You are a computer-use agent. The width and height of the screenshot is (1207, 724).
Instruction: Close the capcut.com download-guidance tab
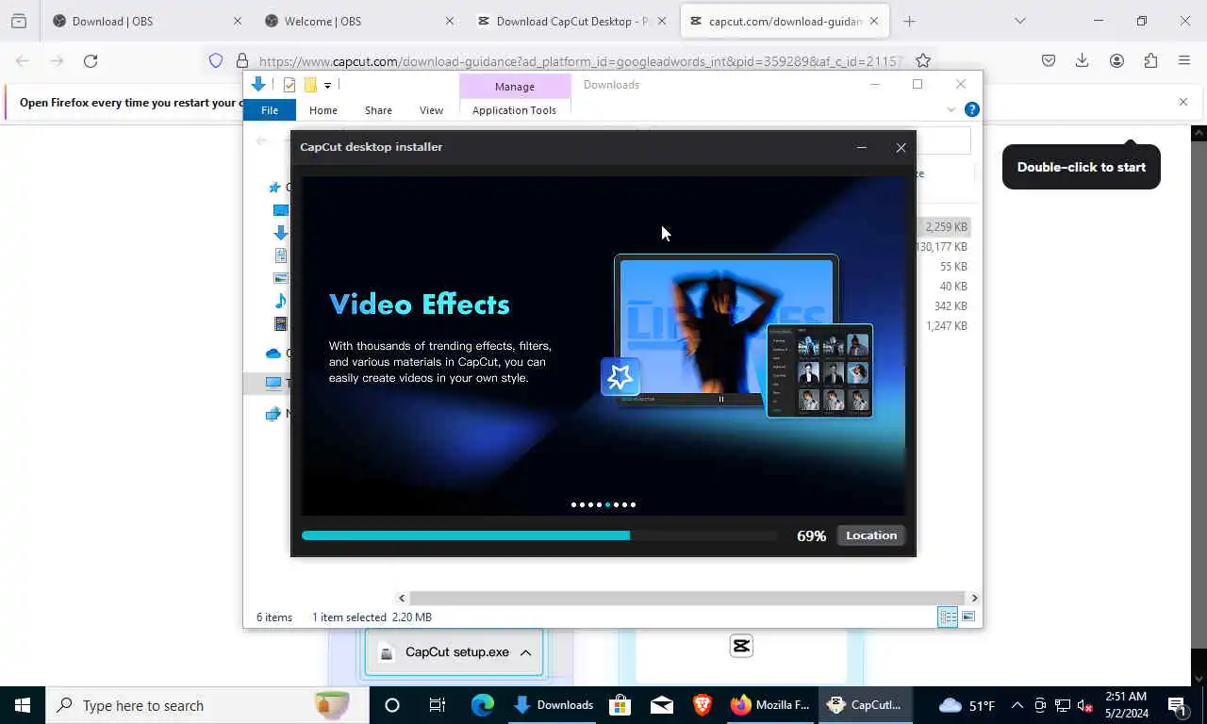pyautogui.click(x=874, y=21)
